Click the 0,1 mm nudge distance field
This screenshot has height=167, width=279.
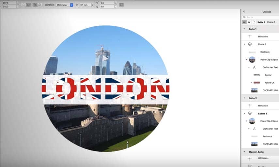tap(85, 5)
